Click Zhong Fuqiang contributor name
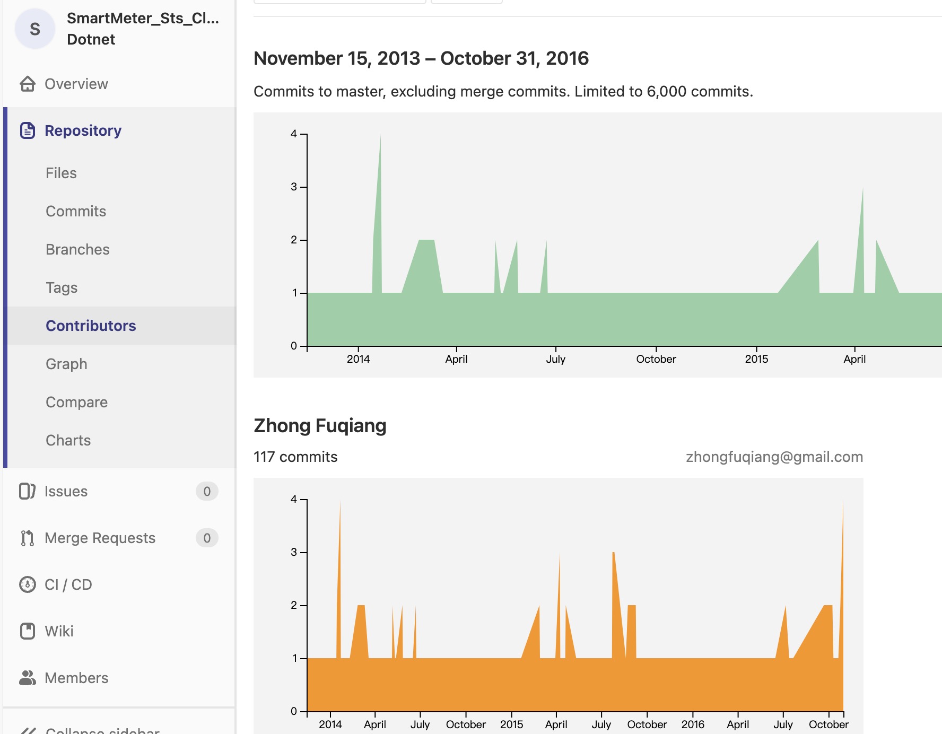This screenshot has height=734, width=942. click(320, 425)
